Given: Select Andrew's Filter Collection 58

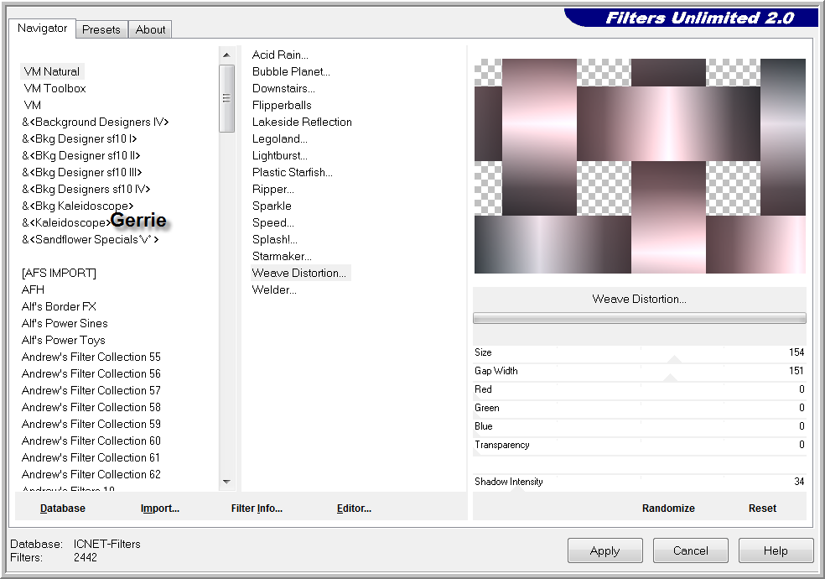Looking at the screenshot, I should click(x=91, y=407).
